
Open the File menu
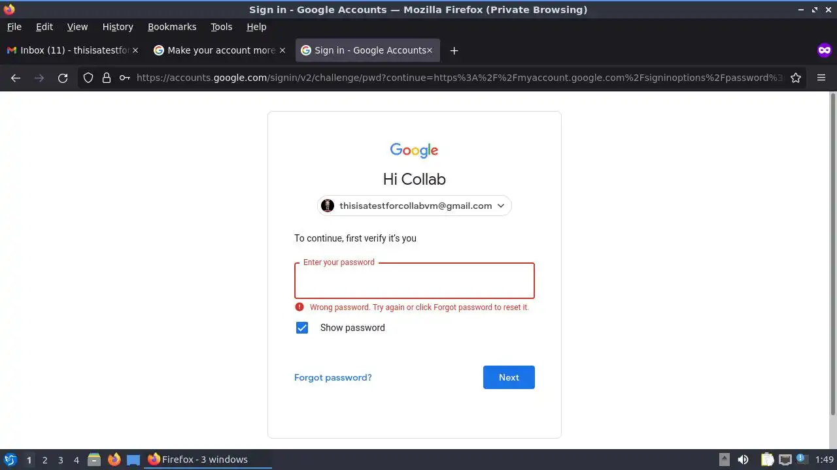point(14,27)
